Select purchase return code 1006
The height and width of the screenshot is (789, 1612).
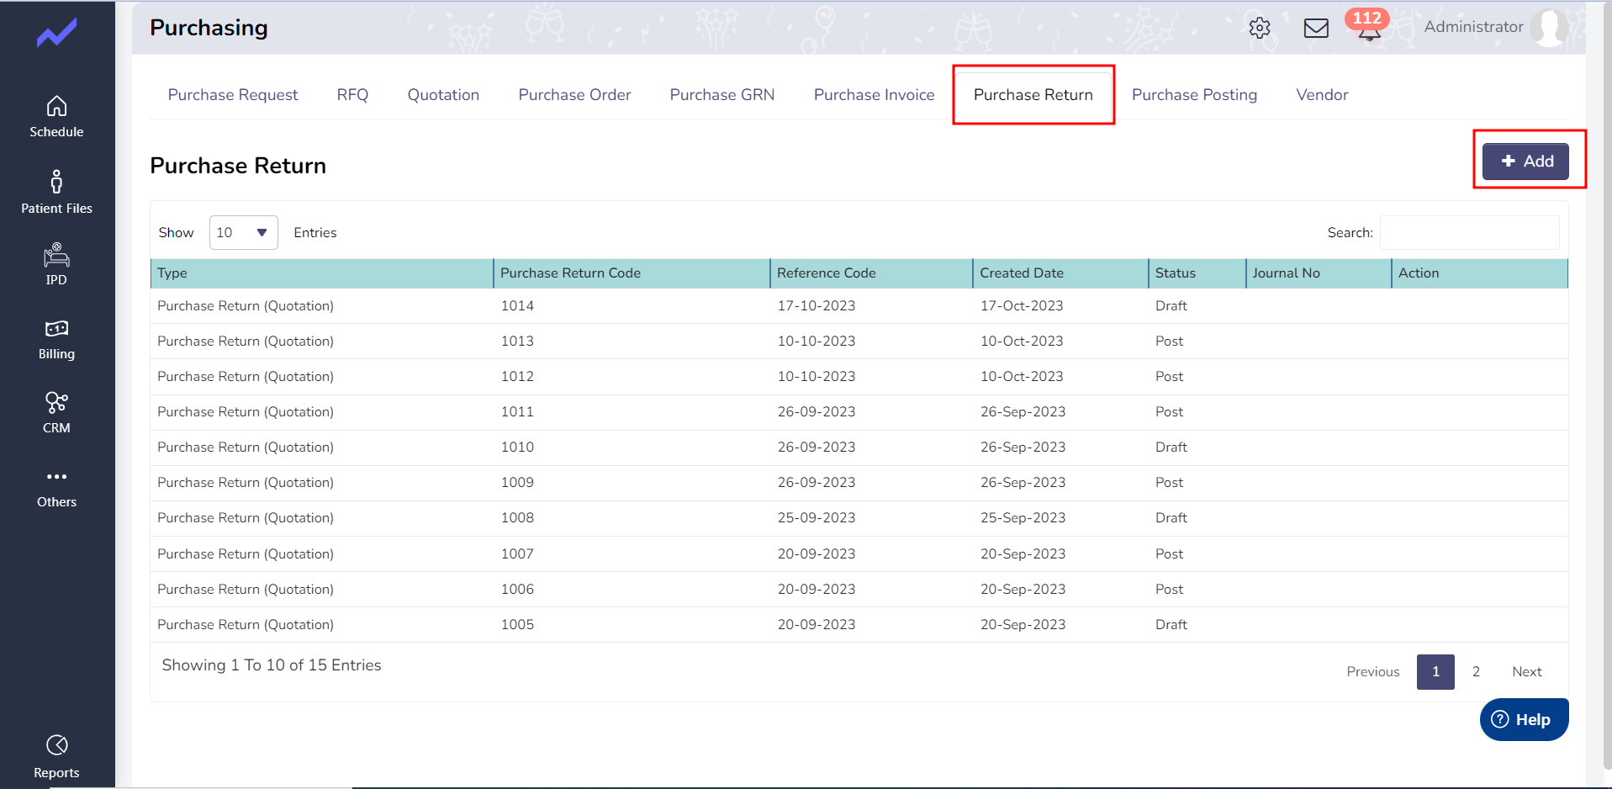tap(517, 590)
